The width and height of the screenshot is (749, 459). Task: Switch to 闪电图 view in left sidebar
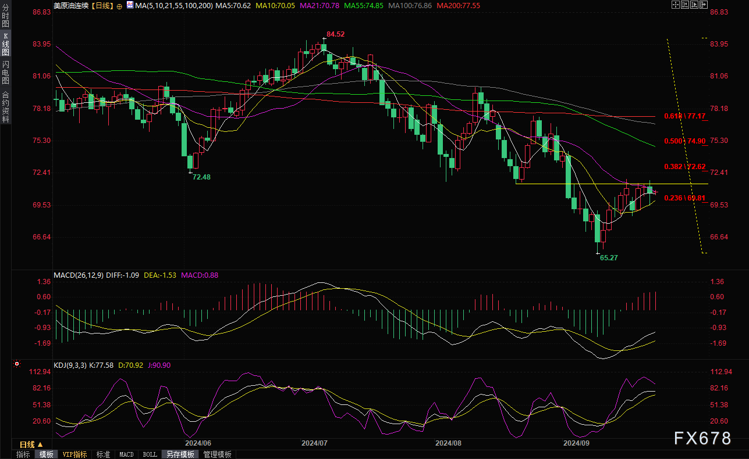coord(5,72)
